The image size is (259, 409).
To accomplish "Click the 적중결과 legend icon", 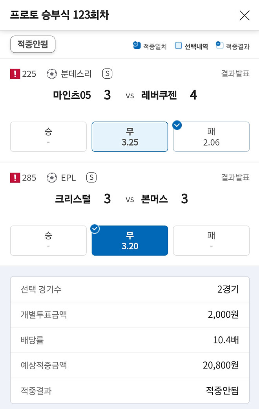I will pos(219,46).
